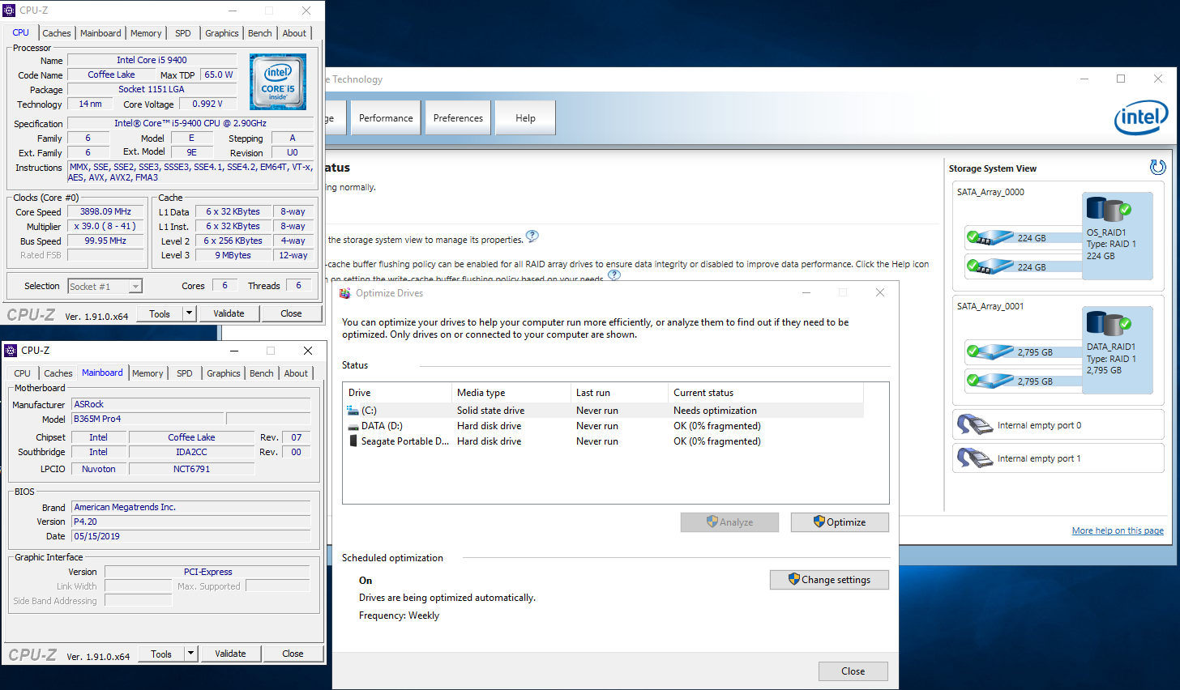Open SPD tab in lower CPU-Z
The image size is (1180, 690).
click(x=185, y=373)
